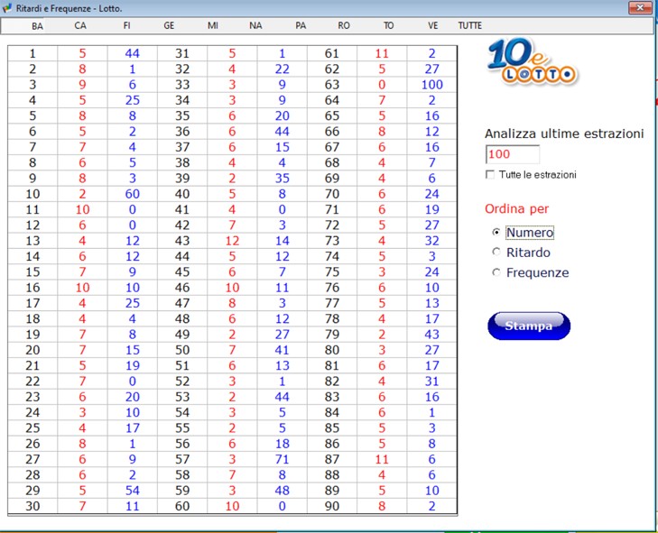Focus the ultime estrazioni input field

coord(513,154)
